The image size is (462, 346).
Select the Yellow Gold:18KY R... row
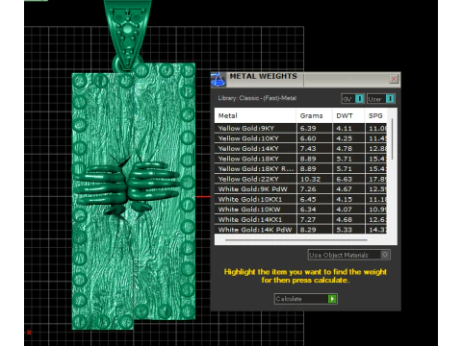pyautogui.click(x=300, y=168)
